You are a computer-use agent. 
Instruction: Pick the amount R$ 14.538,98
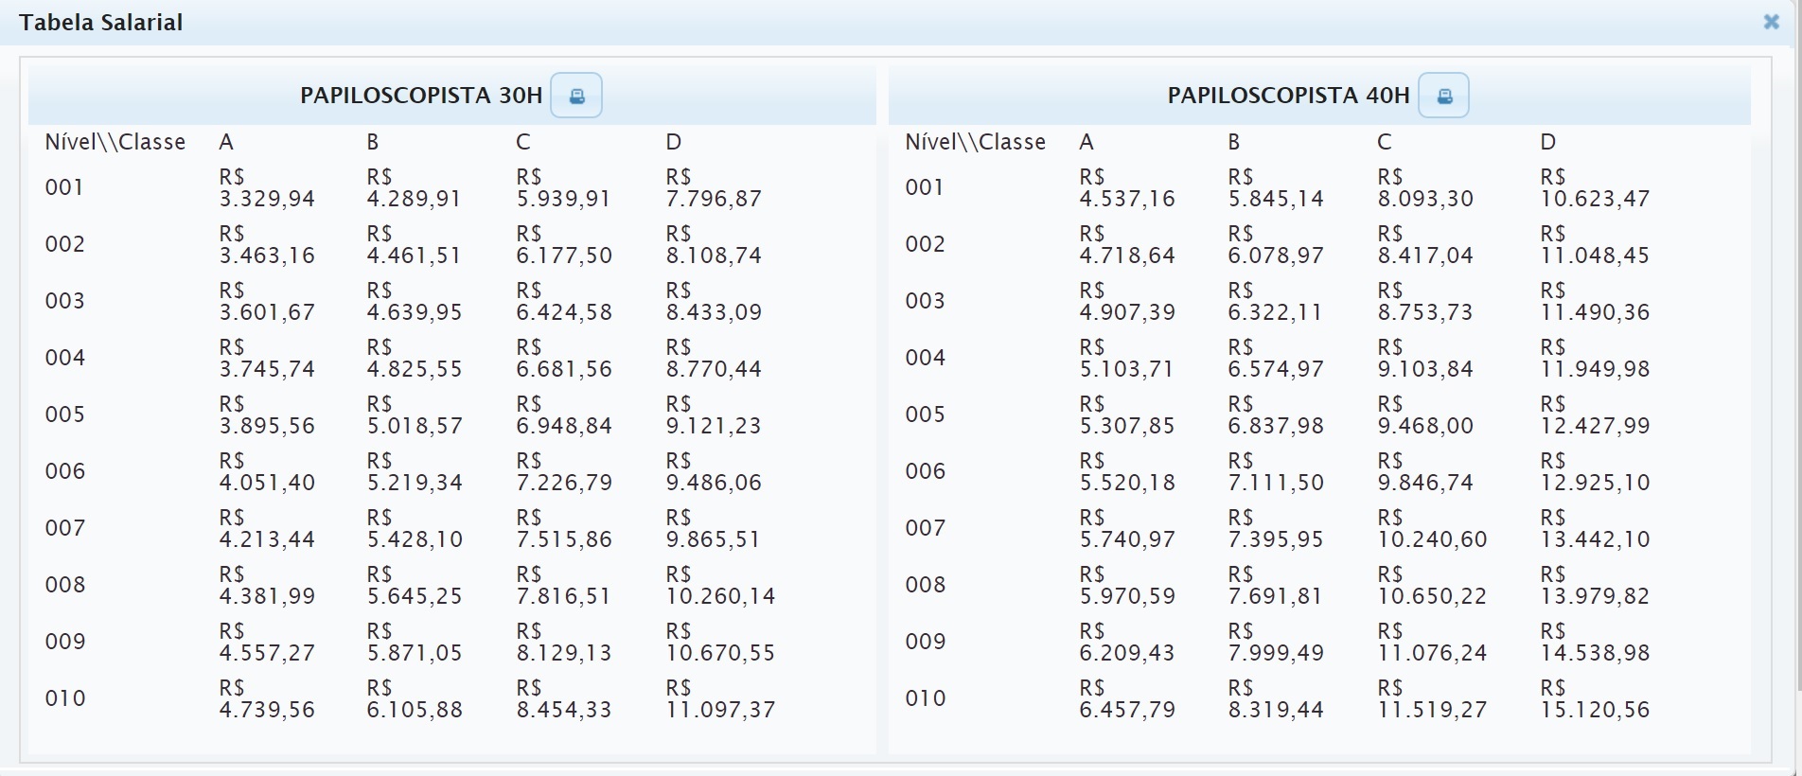pos(1595,643)
